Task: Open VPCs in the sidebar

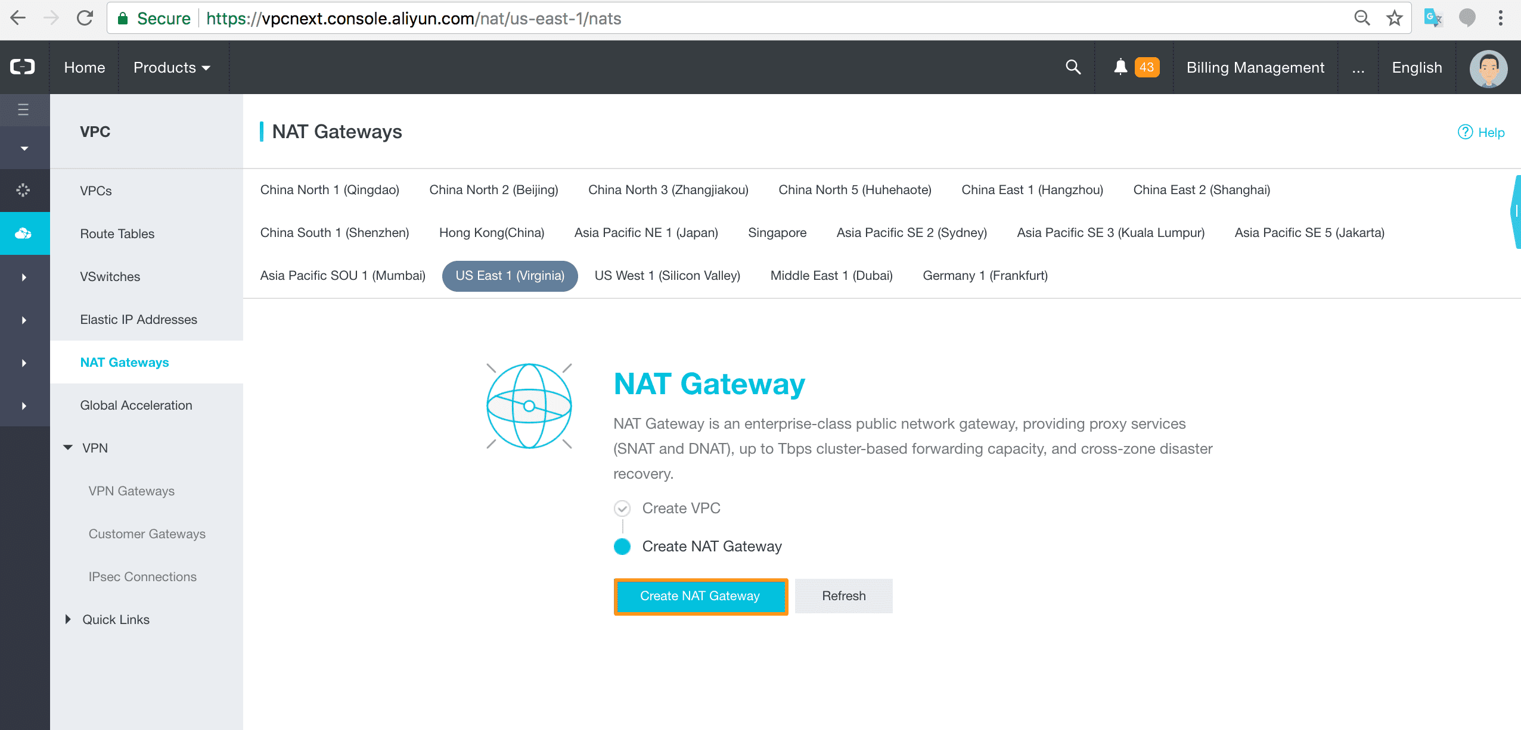Action: coord(96,191)
